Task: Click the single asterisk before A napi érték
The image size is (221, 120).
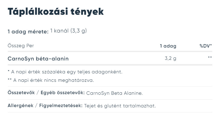Action: point(9,71)
